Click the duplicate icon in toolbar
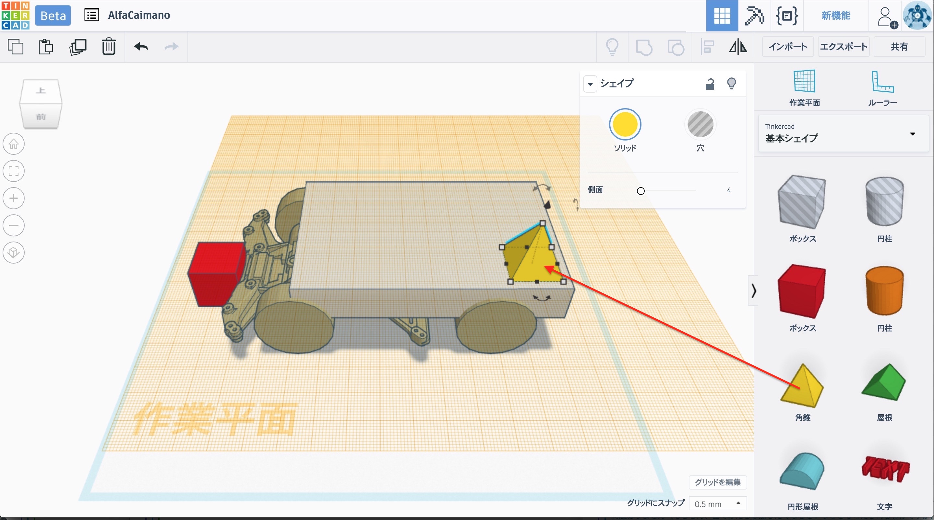Screen dimensions: 934x520 78,47
